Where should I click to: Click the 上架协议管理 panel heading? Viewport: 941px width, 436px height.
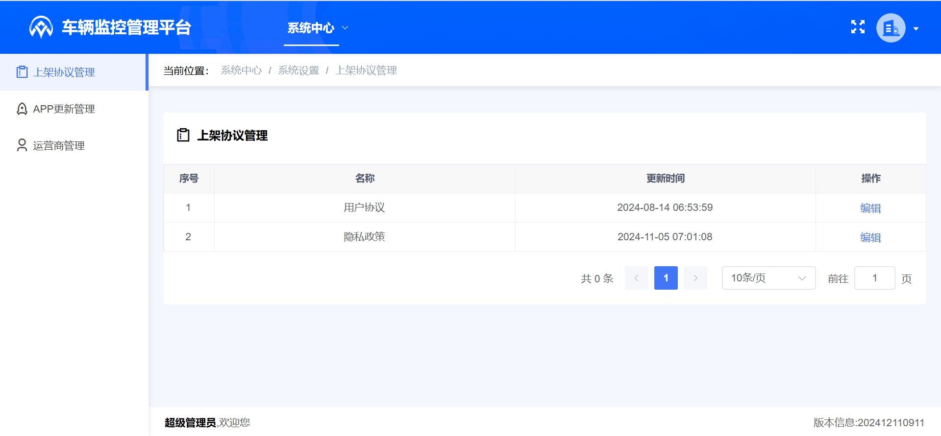232,136
